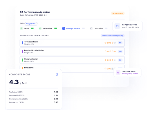Click the fifth empty star for Communication
152x116 pixels.
coord(115,60)
